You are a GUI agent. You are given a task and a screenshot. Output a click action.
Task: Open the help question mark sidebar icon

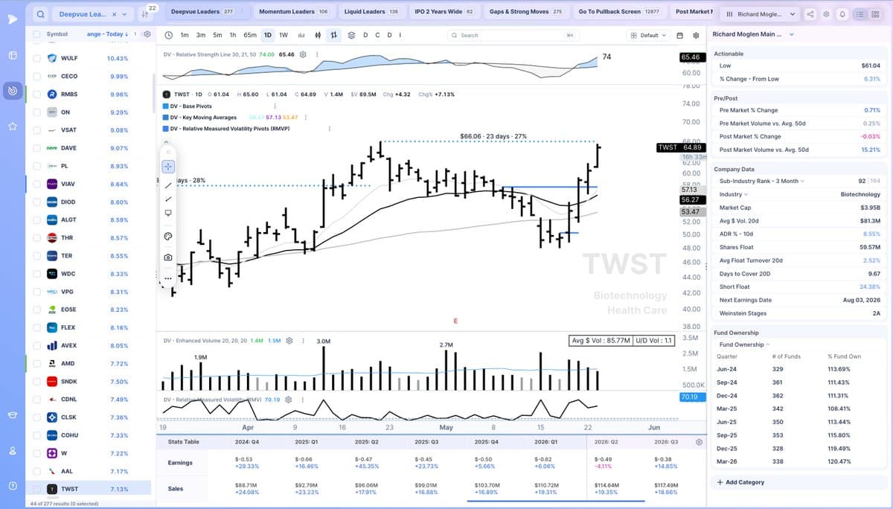(13, 486)
